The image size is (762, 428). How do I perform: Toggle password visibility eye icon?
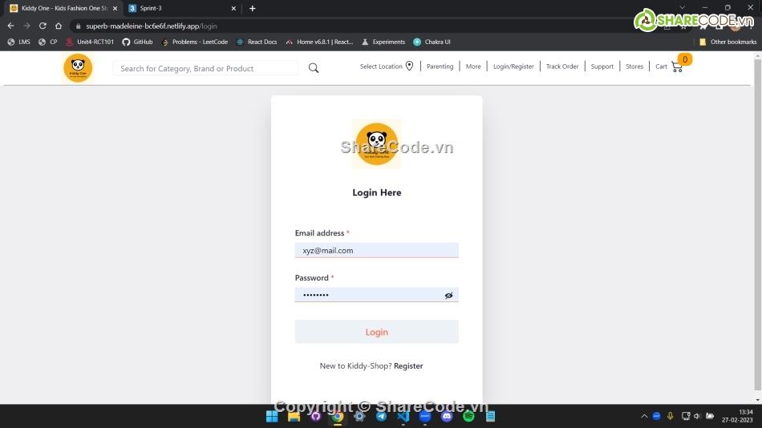click(x=448, y=296)
